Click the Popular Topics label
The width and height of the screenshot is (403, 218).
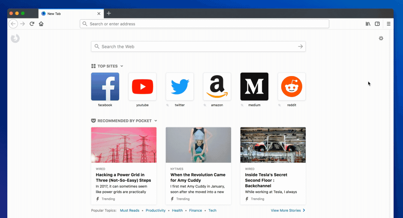(104, 210)
